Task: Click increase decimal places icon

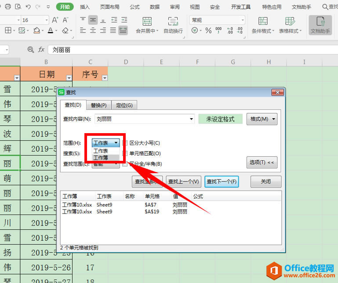Action: click(230, 30)
